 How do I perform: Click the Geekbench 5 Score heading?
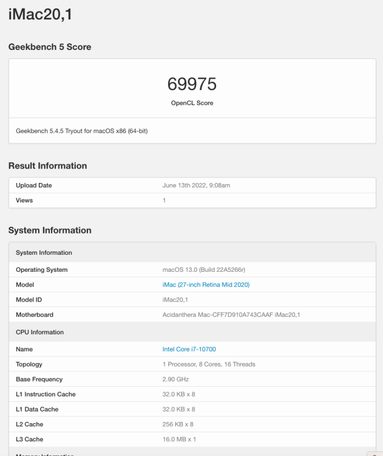point(50,47)
